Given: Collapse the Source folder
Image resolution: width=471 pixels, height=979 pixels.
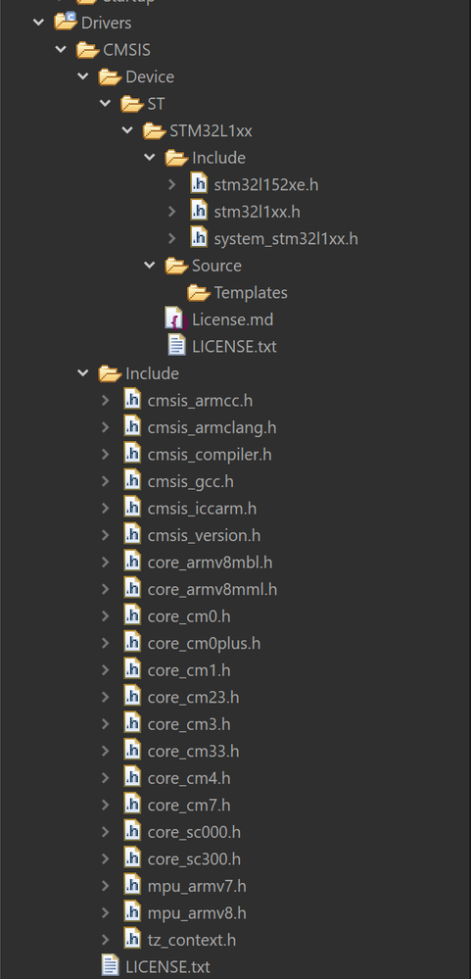Looking at the screenshot, I should (150, 266).
